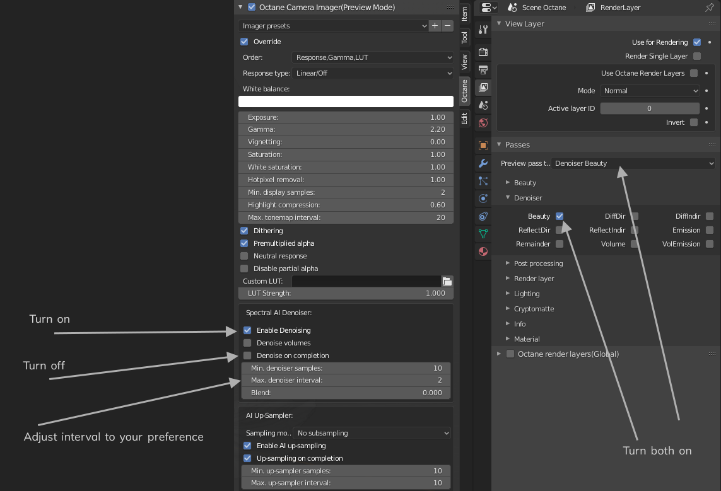This screenshot has width=721, height=491.
Task: Open the Material properties sphere icon
Action: tap(483, 251)
